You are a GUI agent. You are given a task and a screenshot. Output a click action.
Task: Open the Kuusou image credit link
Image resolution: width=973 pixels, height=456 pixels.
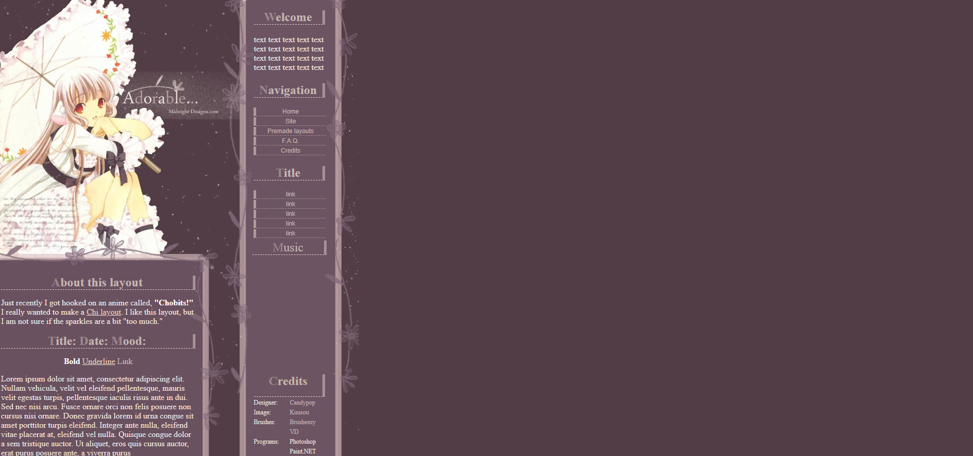pyautogui.click(x=299, y=412)
